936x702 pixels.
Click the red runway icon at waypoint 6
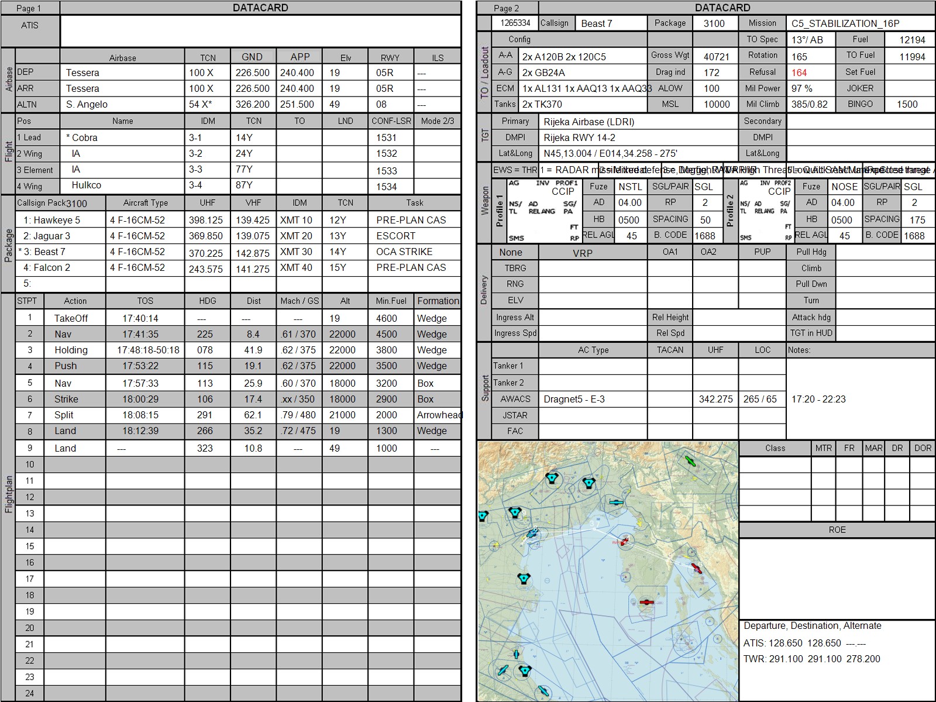[x=696, y=567]
